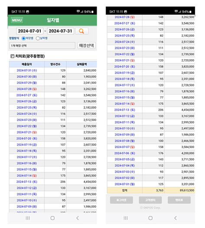Edit start date field 2024-07-01

29,31
